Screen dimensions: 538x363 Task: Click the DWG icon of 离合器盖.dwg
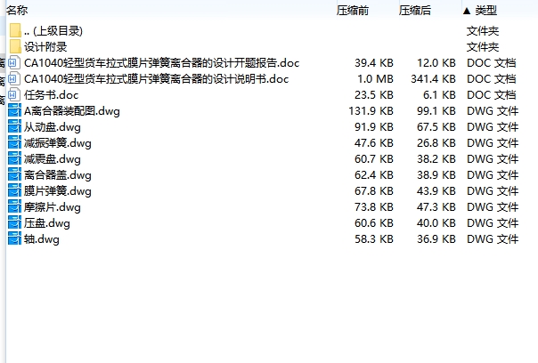[x=15, y=174]
